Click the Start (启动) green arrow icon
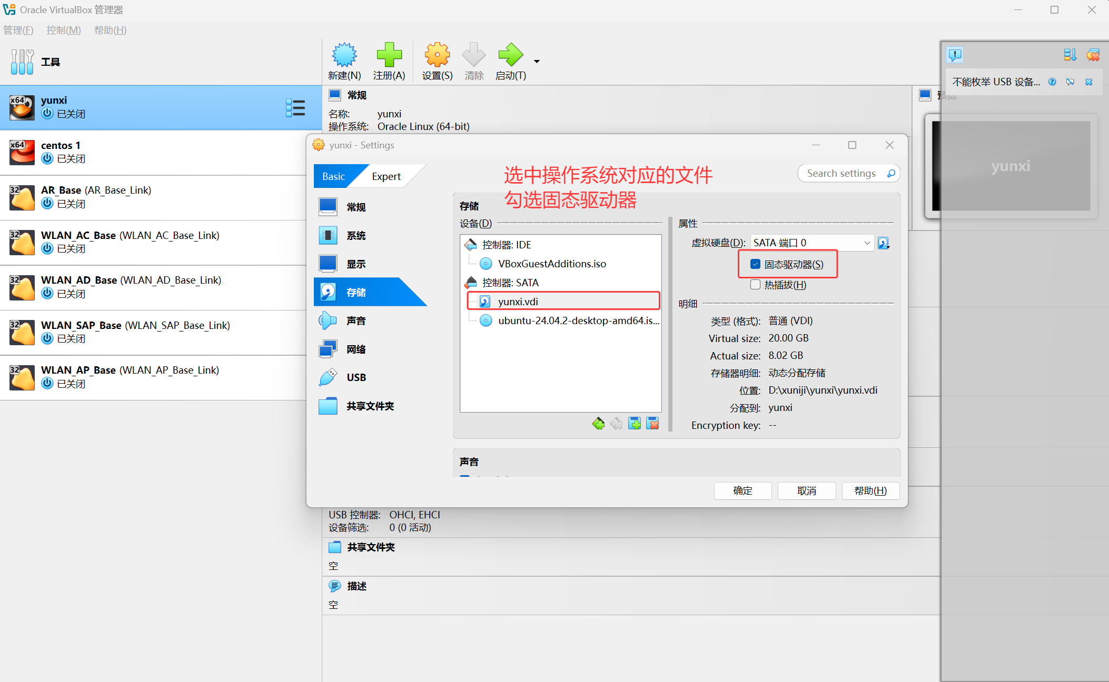Image resolution: width=1109 pixels, height=682 pixels. tap(510, 55)
